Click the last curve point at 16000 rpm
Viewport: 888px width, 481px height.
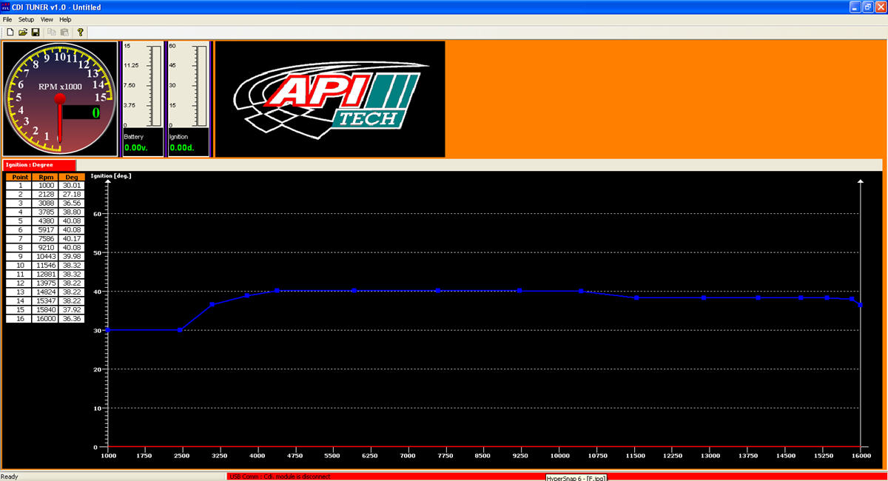click(861, 305)
